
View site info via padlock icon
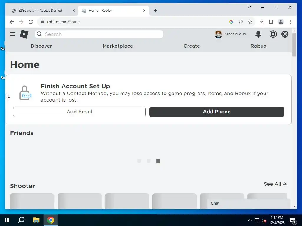(x=42, y=22)
